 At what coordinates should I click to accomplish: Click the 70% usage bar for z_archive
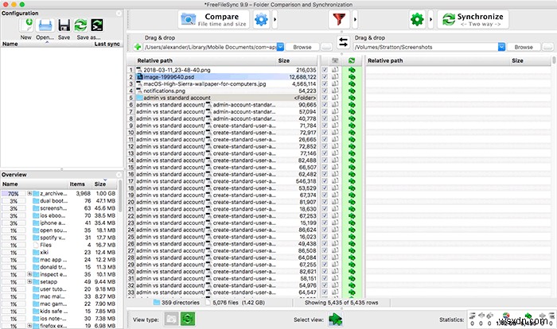point(14,194)
